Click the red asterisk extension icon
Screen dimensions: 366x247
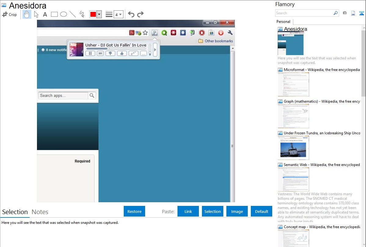point(174,33)
